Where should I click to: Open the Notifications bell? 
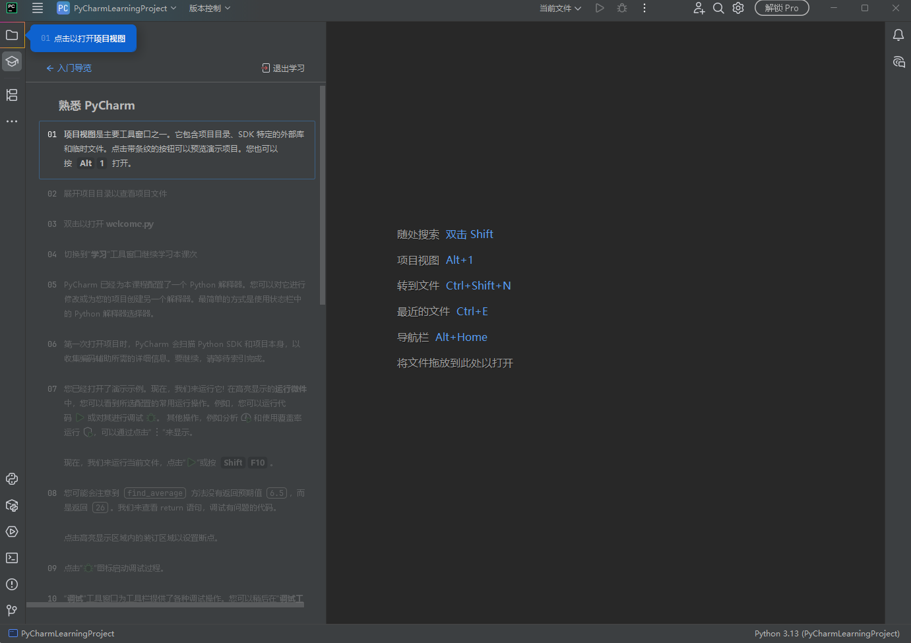[x=898, y=35]
